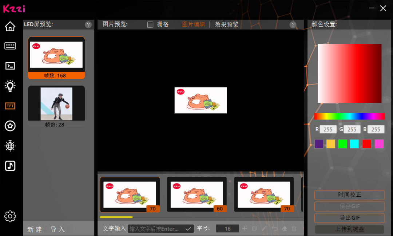Click the add frame plus icon

(x=245, y=228)
